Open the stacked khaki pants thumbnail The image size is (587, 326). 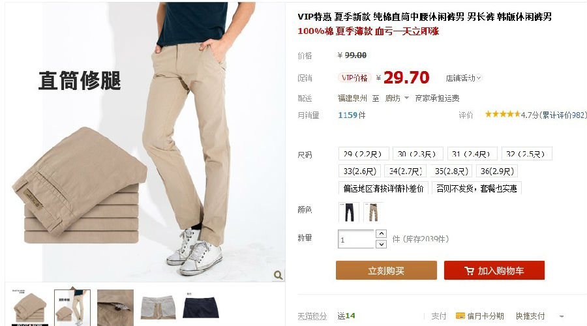pos(30,307)
